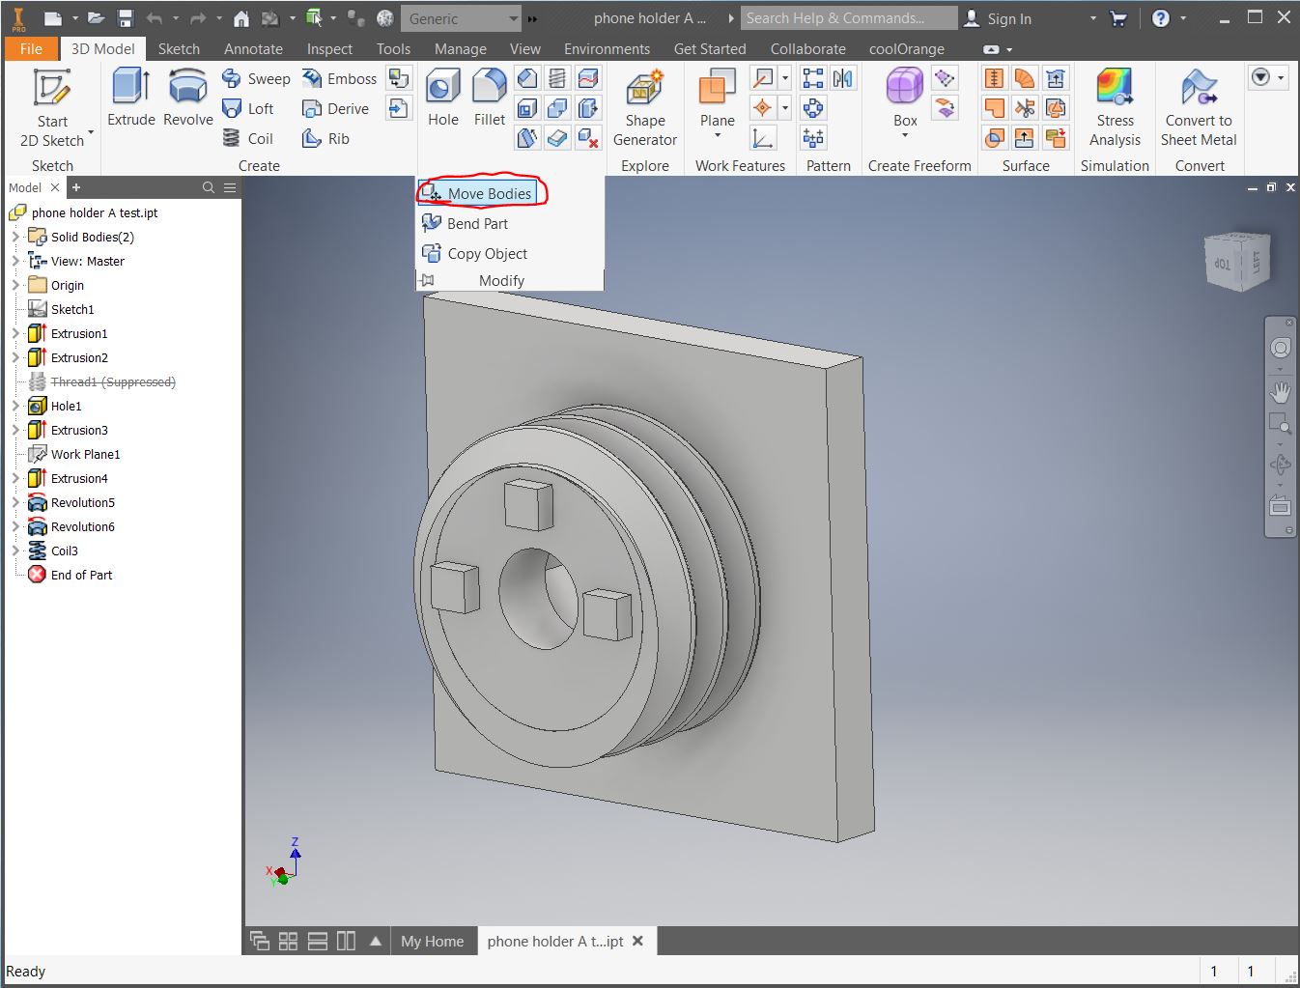Viewport: 1300px width, 988px height.
Task: Click the shopping cart icon
Action: click(1118, 18)
